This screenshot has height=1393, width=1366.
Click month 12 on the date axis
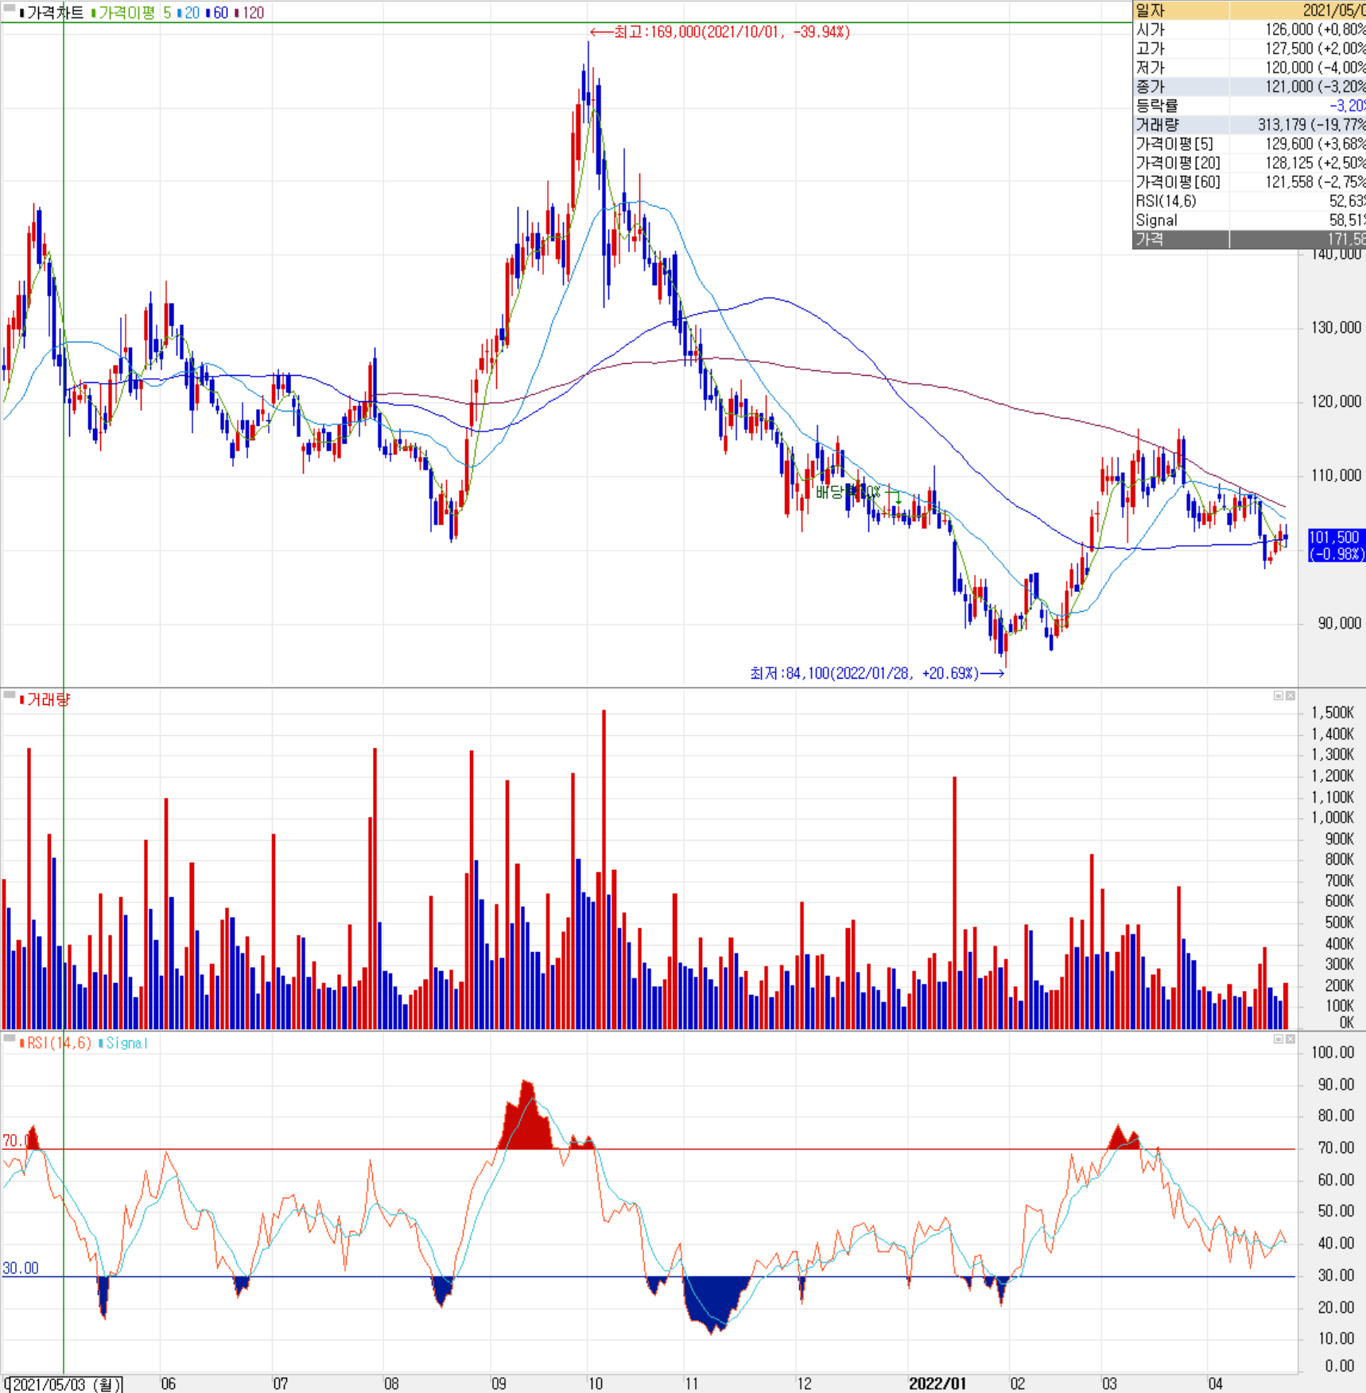pos(805,1383)
